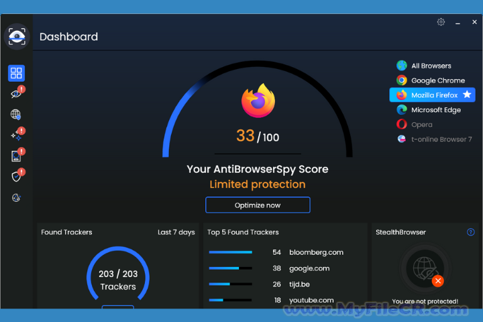Click the Last 7 days label

tap(176, 232)
